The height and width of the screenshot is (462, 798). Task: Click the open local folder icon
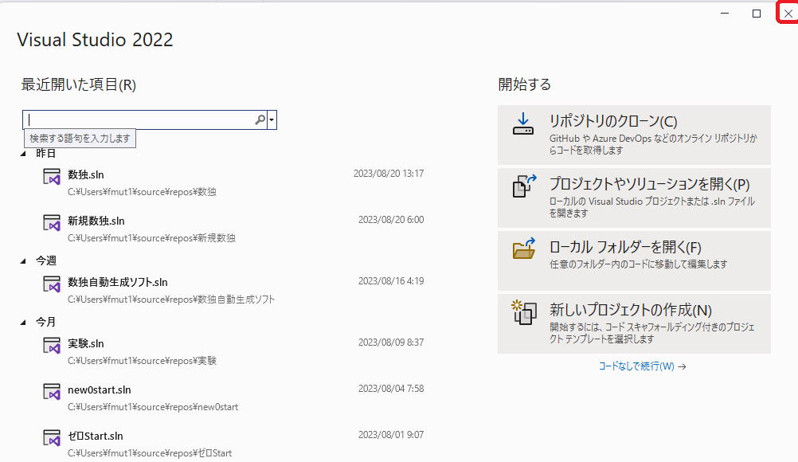(x=524, y=249)
